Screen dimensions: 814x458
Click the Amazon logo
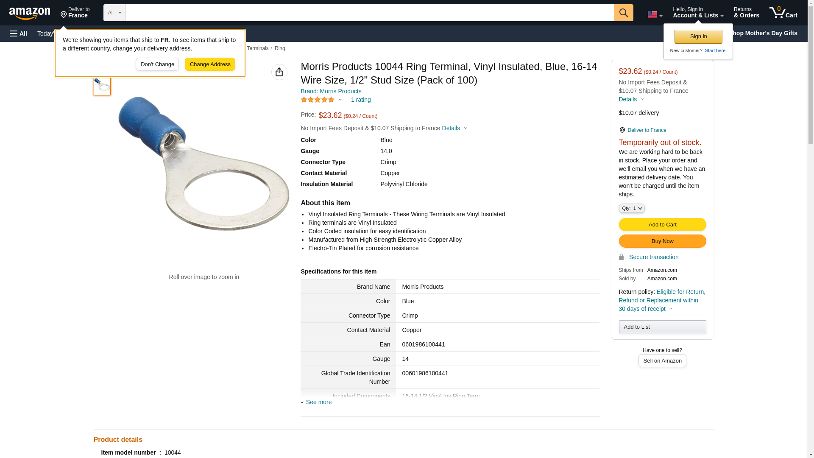[x=30, y=13]
